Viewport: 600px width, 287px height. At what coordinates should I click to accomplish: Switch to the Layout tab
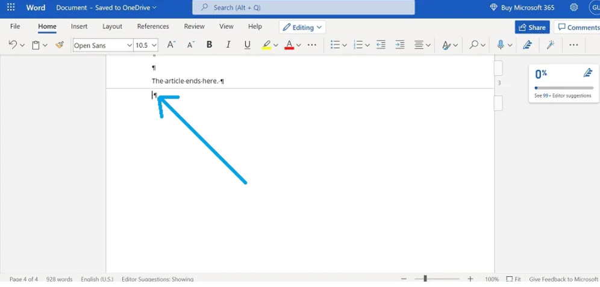click(x=112, y=26)
